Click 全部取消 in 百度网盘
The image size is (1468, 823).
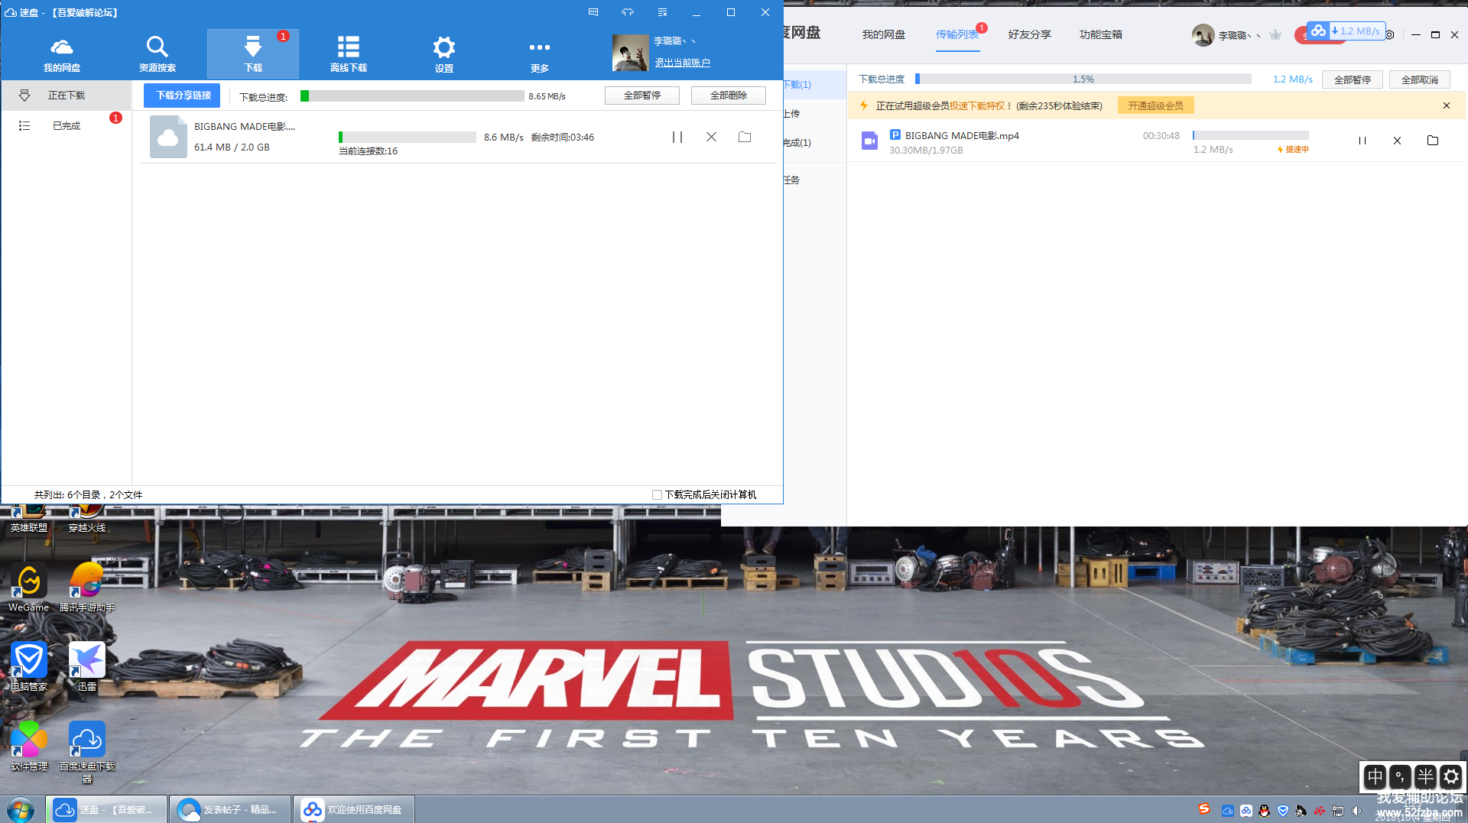(1420, 79)
